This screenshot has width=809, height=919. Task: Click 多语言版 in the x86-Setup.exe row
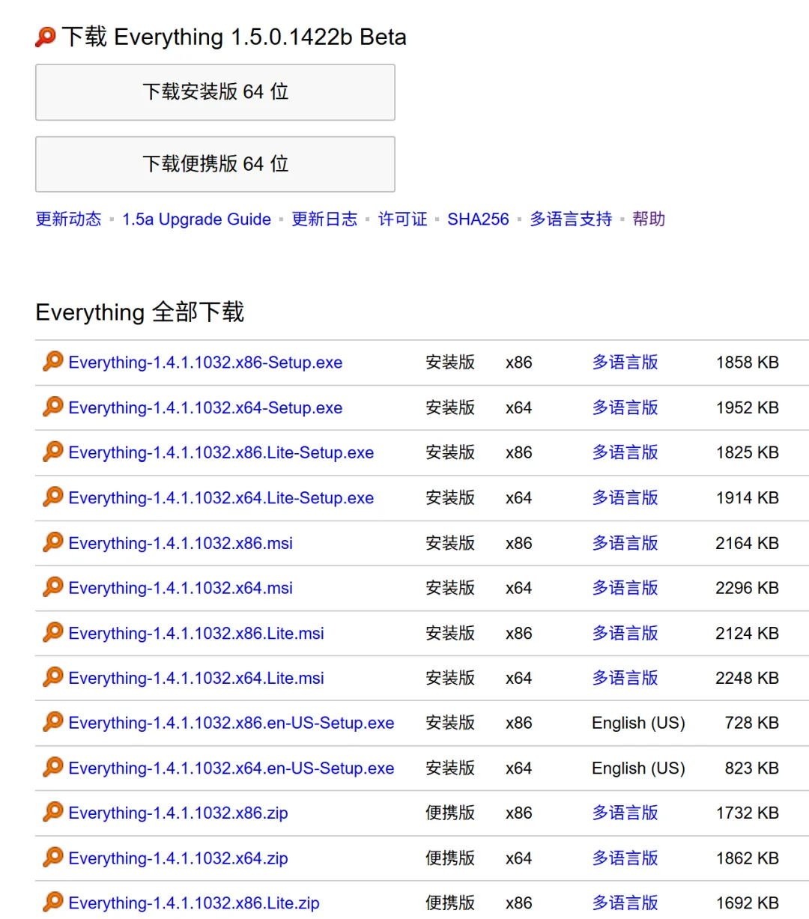coord(625,363)
